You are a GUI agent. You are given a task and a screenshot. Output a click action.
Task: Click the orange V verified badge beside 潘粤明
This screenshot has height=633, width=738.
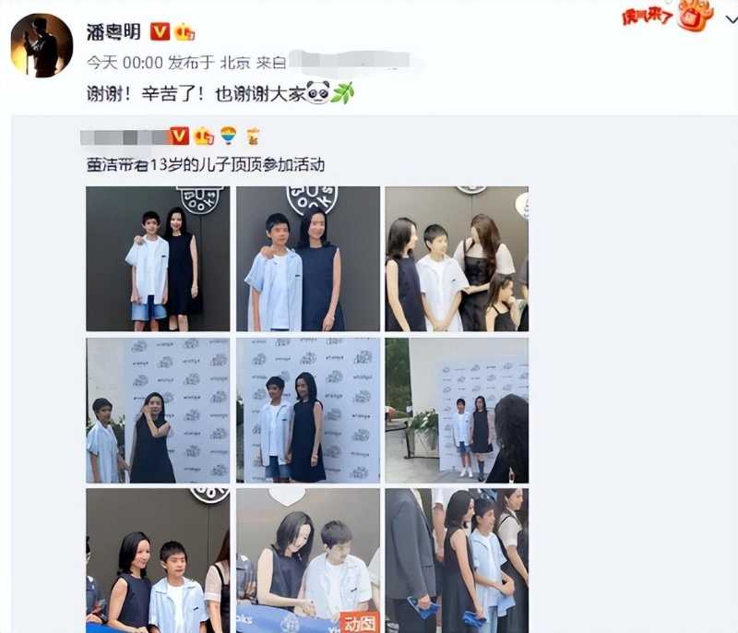(x=160, y=32)
